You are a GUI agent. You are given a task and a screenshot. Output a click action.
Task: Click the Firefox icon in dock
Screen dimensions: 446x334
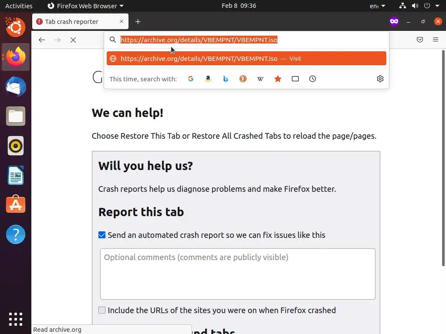(x=16, y=57)
